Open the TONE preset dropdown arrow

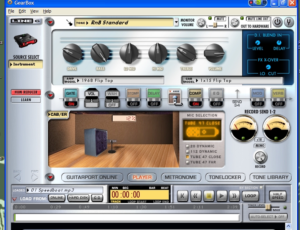pyautogui.click(x=176, y=22)
